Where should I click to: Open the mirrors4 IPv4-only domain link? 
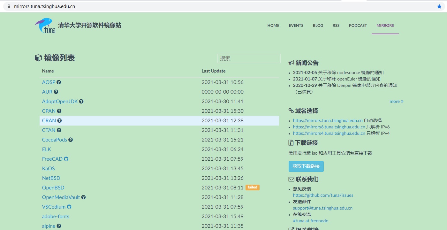[x=329, y=133]
